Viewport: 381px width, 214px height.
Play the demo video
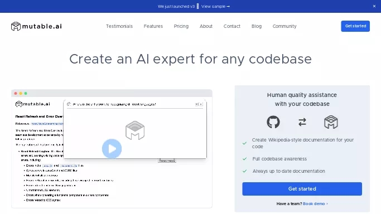pos(112,148)
